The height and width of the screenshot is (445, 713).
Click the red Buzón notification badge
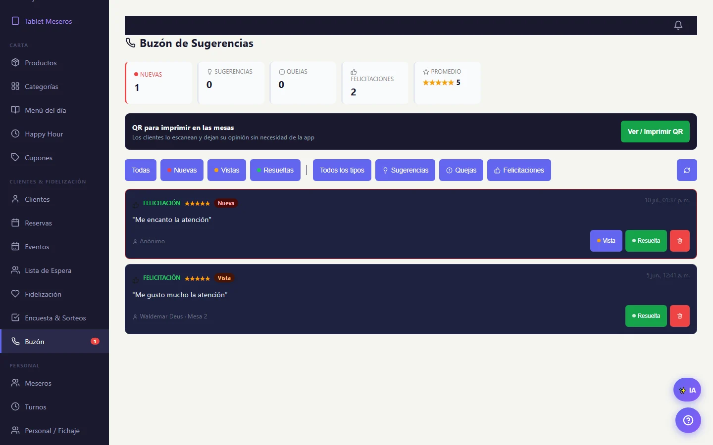click(x=95, y=341)
